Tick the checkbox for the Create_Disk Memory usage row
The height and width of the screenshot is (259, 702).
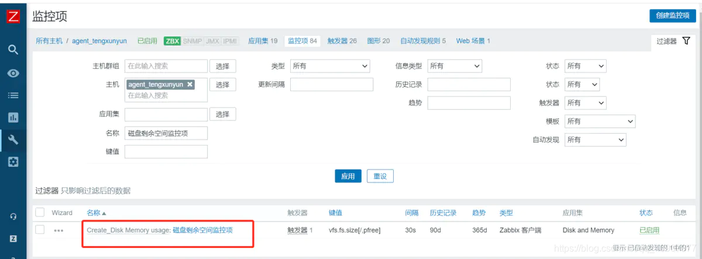40,230
